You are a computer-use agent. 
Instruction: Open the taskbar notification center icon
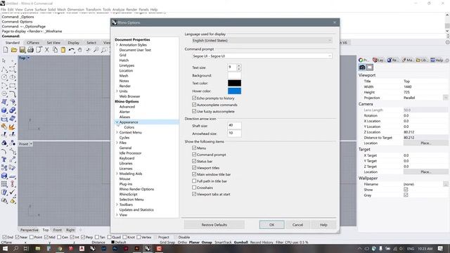point(441,248)
